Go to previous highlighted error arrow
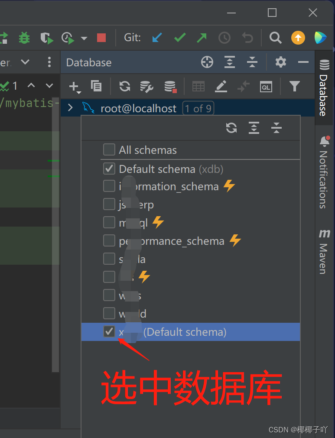The image size is (335, 438). 31,85
